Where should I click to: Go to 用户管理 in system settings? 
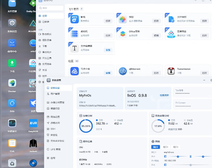55,94
